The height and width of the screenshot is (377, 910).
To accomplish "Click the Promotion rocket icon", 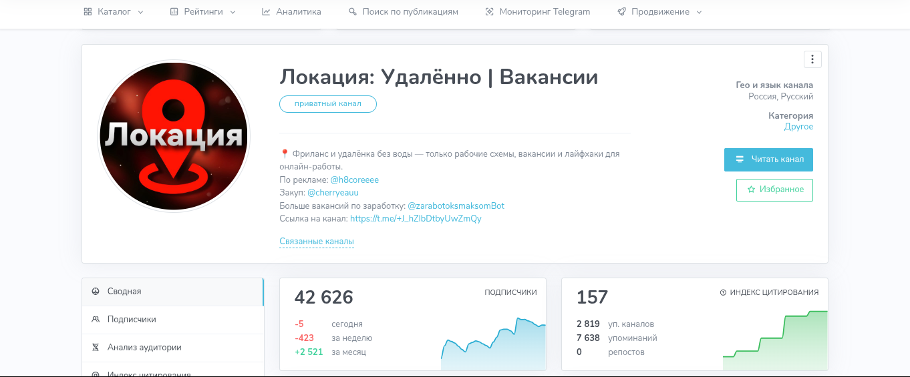I will (621, 12).
